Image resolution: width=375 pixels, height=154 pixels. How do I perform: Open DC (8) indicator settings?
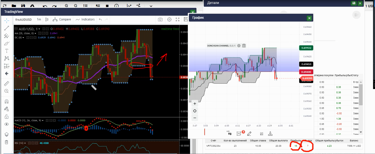pyautogui.click(x=31, y=38)
